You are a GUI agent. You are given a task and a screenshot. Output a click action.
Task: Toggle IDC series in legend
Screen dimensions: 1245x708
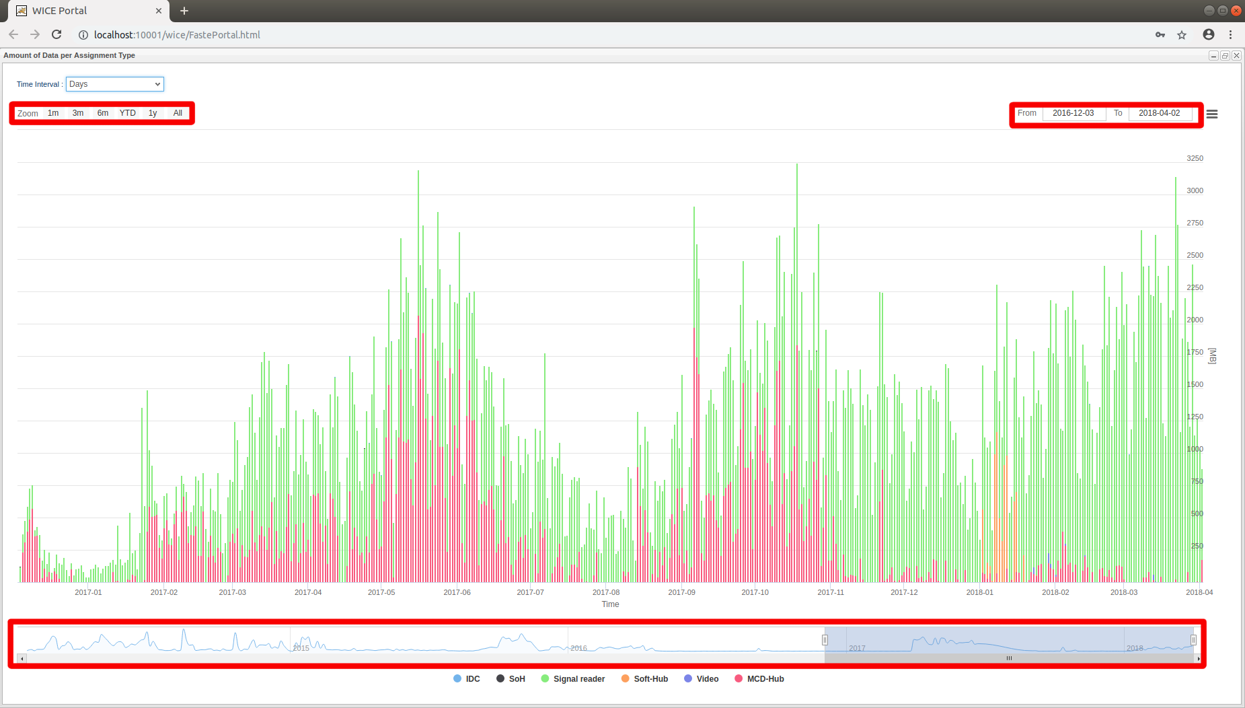point(467,679)
